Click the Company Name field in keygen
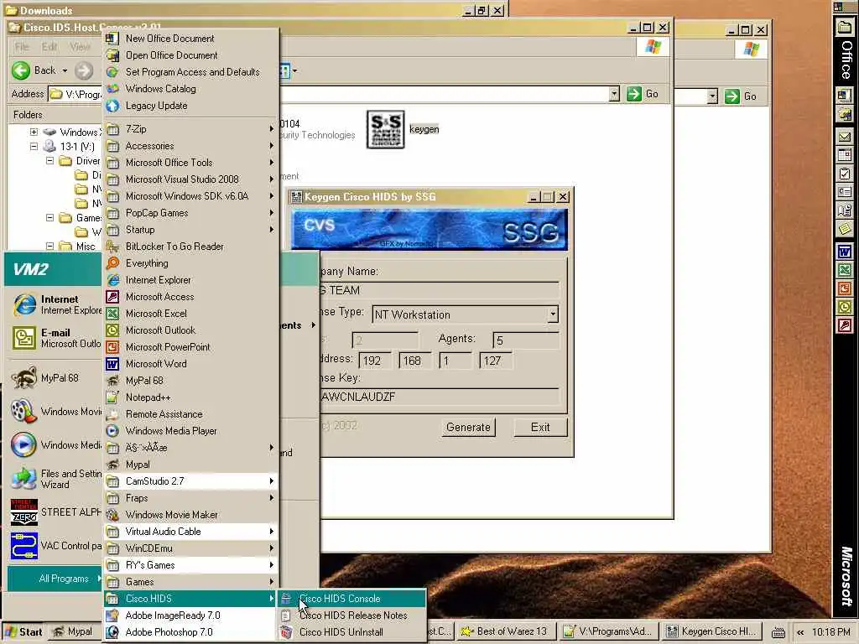Viewport: 859px width, 644px height. click(440, 290)
